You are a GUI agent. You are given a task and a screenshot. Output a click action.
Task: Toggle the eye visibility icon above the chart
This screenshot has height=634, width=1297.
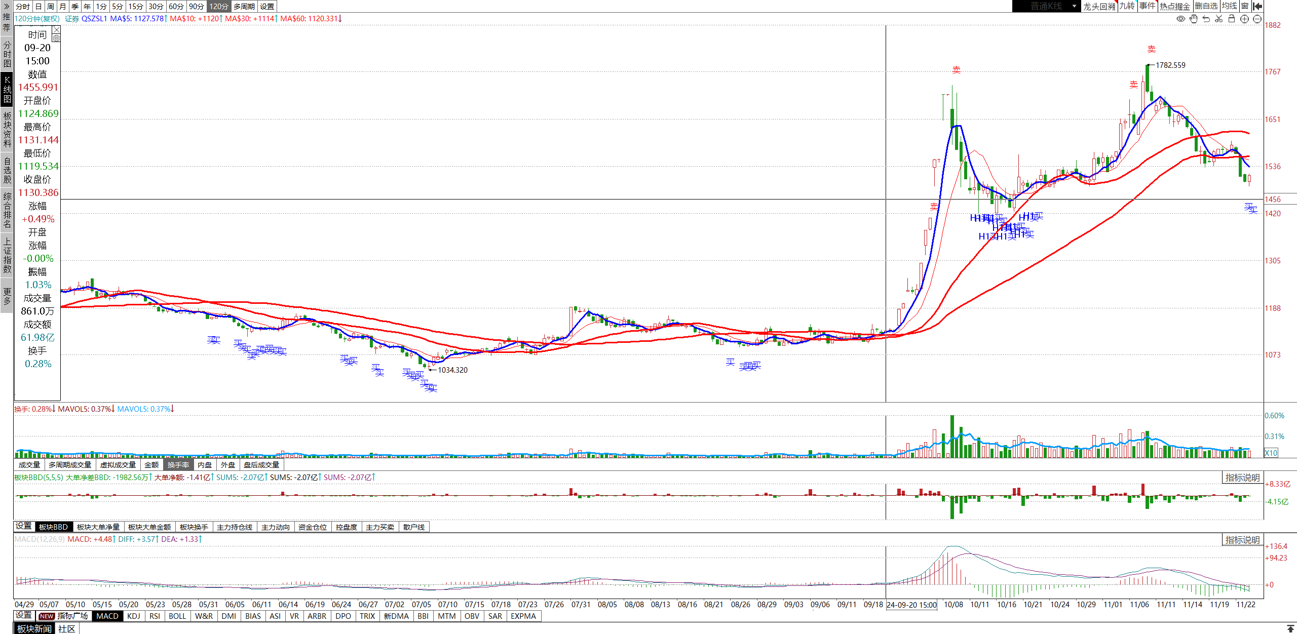pyautogui.click(x=1181, y=19)
